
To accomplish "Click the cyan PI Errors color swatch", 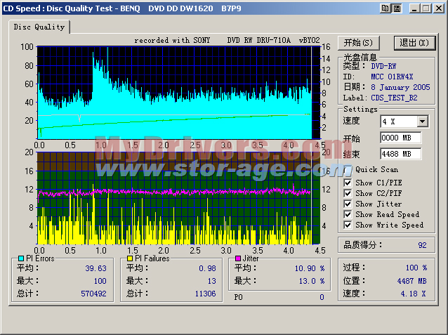I will [20, 258].
